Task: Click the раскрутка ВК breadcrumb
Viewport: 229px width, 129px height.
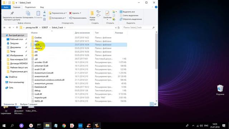Action: (x=32, y=28)
